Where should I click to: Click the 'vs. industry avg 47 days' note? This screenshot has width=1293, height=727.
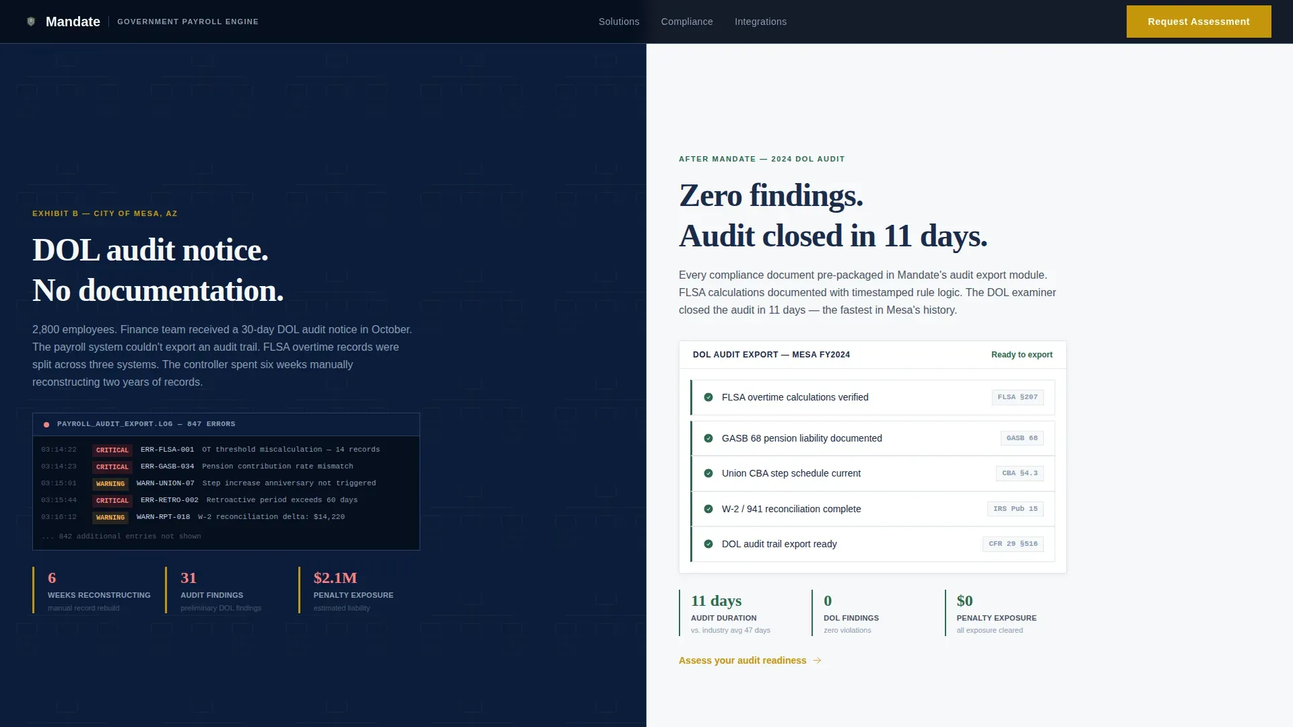731,631
